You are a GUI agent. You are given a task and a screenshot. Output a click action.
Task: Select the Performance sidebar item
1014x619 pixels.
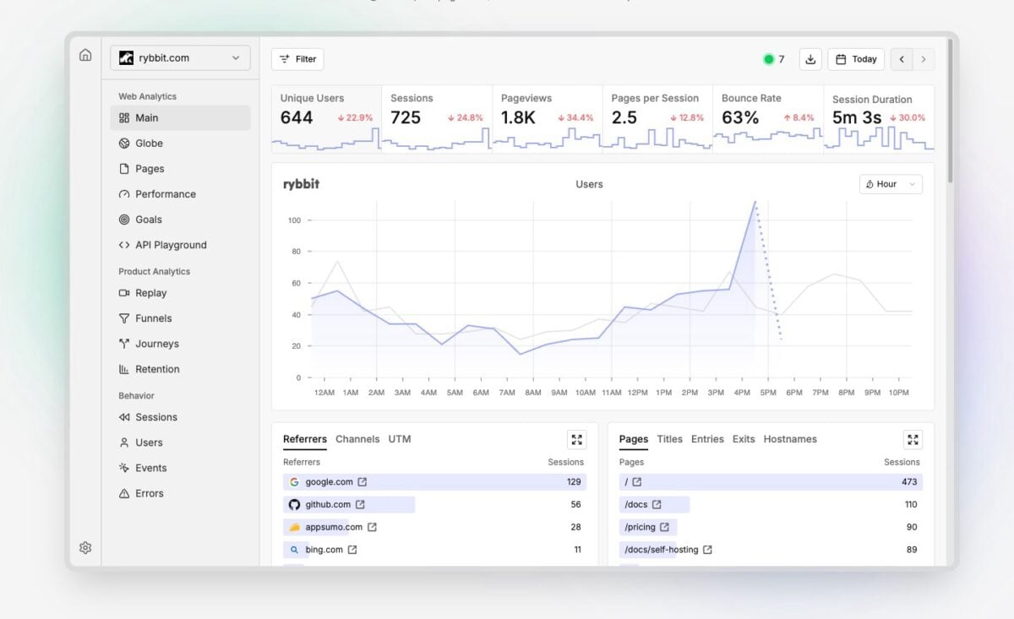[x=166, y=193]
